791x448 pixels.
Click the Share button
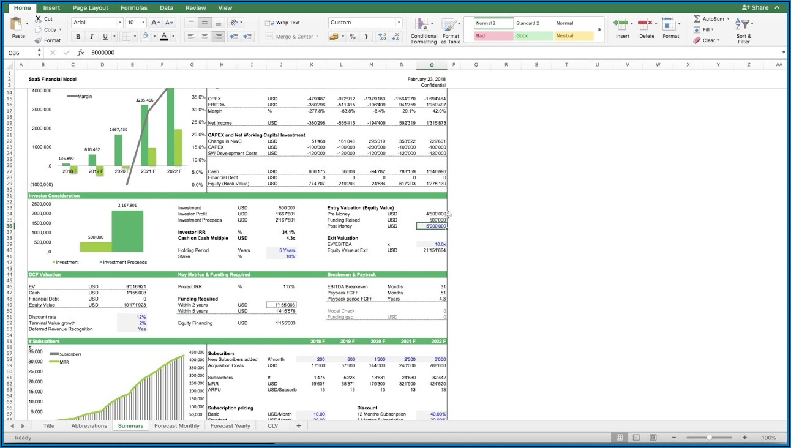[x=755, y=8]
